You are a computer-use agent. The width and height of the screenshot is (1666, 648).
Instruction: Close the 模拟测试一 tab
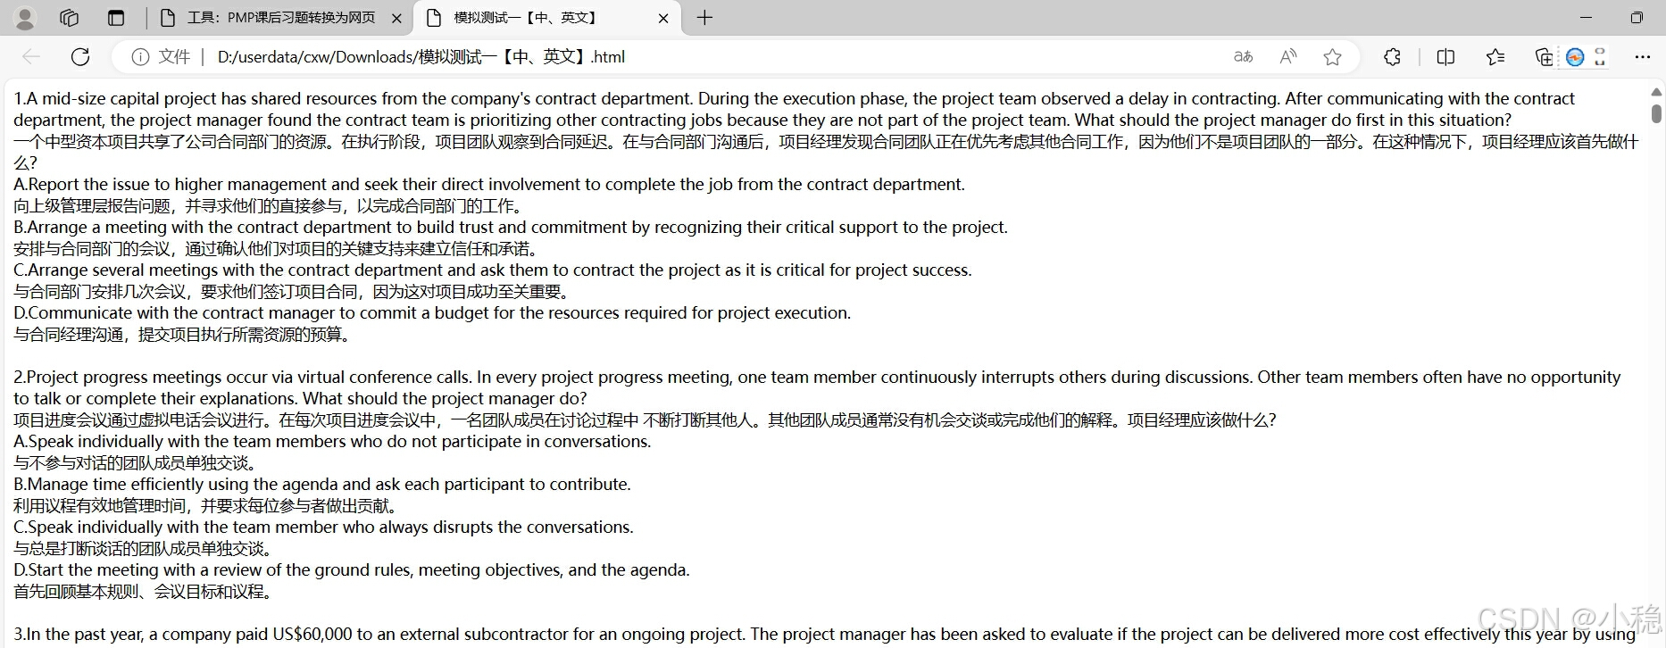pos(663,18)
